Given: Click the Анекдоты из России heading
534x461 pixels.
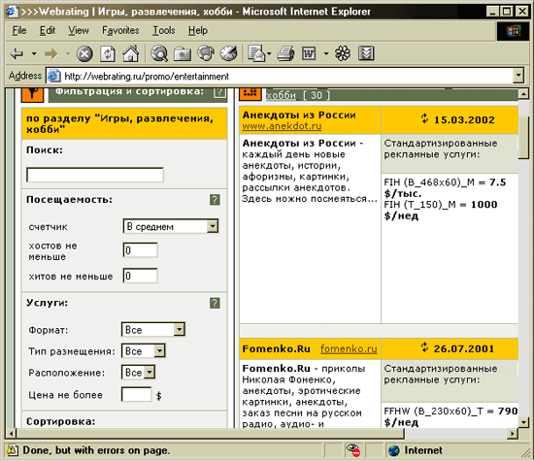Looking at the screenshot, I should coord(299,115).
